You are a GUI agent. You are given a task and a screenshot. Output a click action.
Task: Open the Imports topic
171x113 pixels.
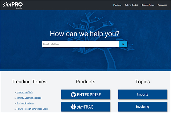point(142,95)
